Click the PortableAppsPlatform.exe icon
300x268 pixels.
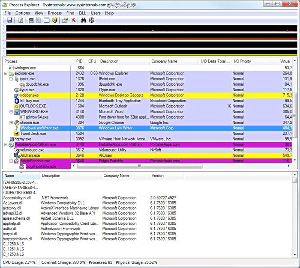pos(11,145)
